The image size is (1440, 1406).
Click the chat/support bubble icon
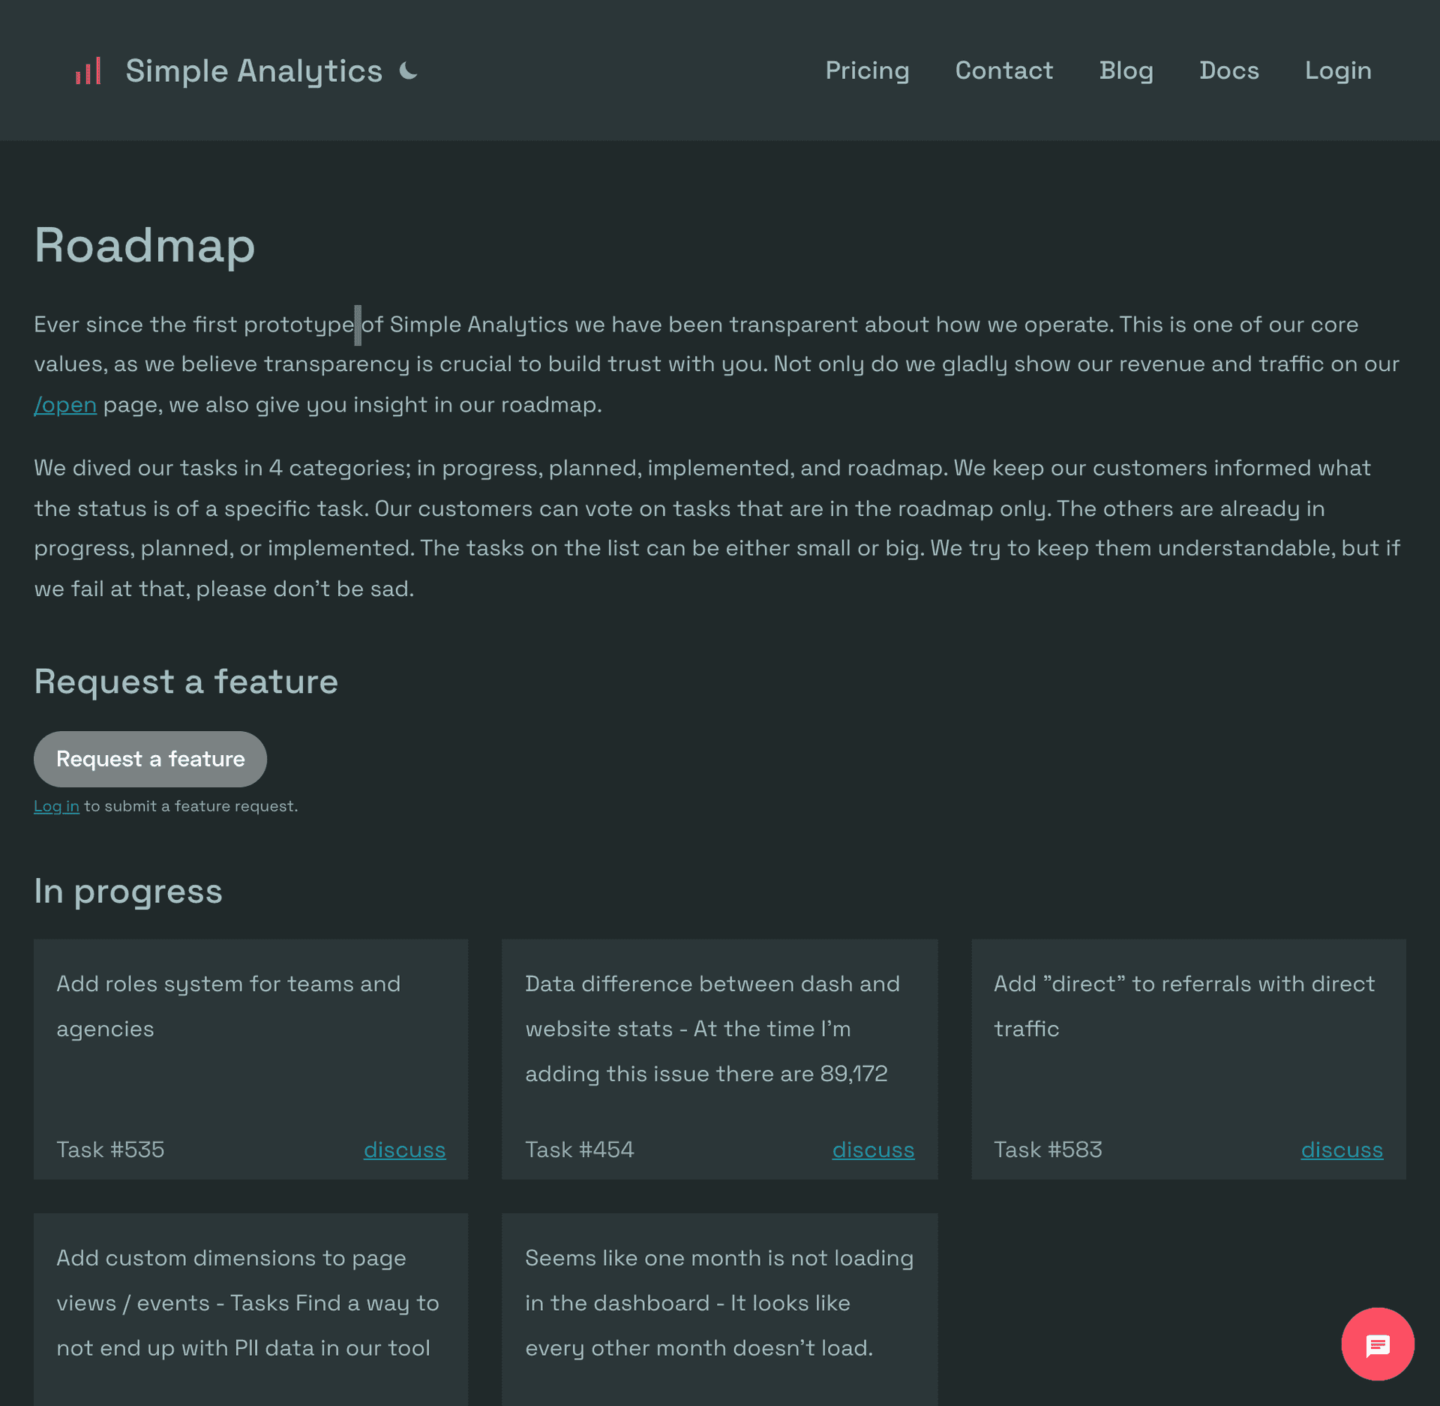(x=1378, y=1343)
